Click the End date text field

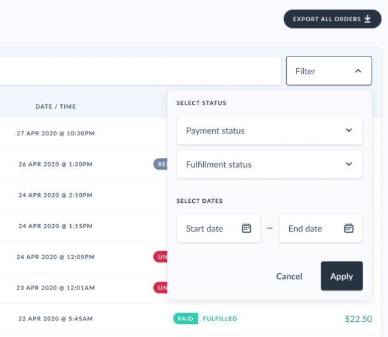click(306, 228)
